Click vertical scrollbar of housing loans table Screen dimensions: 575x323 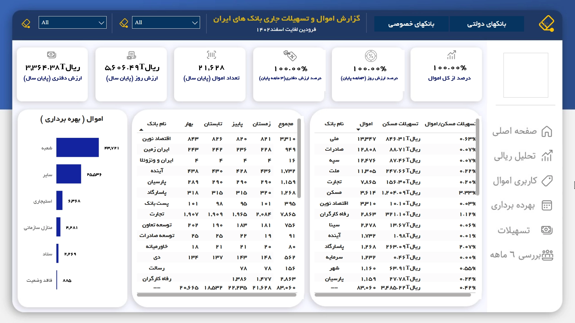(477, 157)
